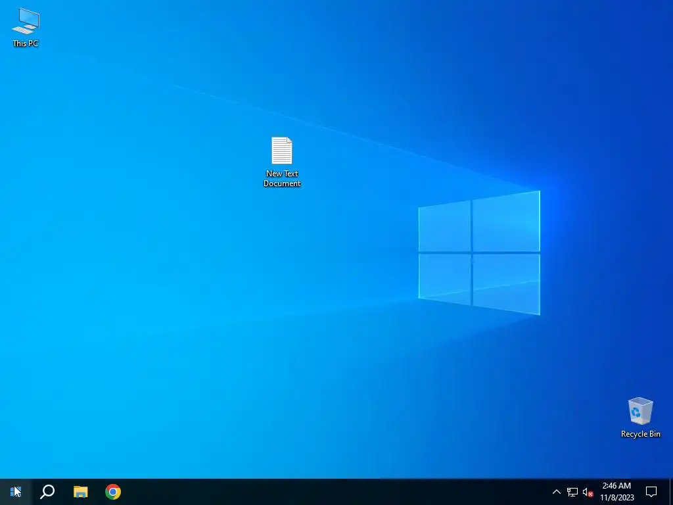Launch File Explorer from the taskbar
Screen dimensions: 673x505
[80, 492]
